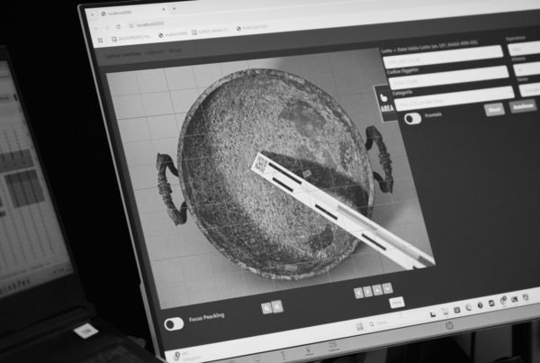Open the rightmost globe-icon bookmark
The width and height of the screenshot is (540, 363).
(x=252, y=27)
